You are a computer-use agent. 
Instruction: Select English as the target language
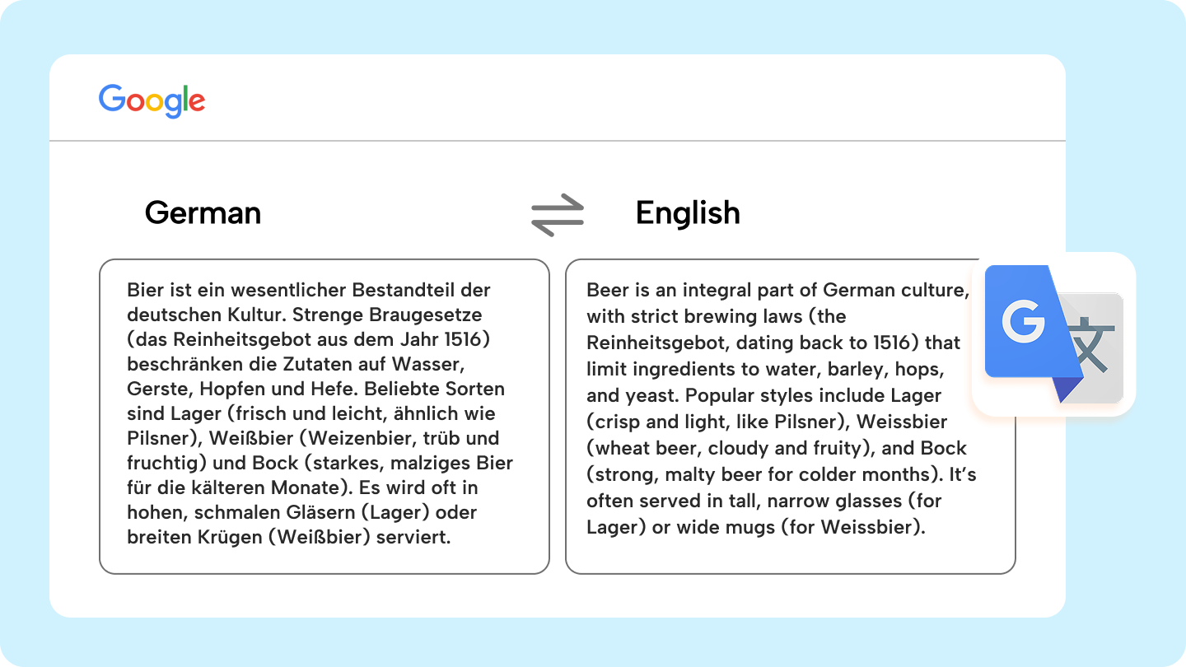688,213
